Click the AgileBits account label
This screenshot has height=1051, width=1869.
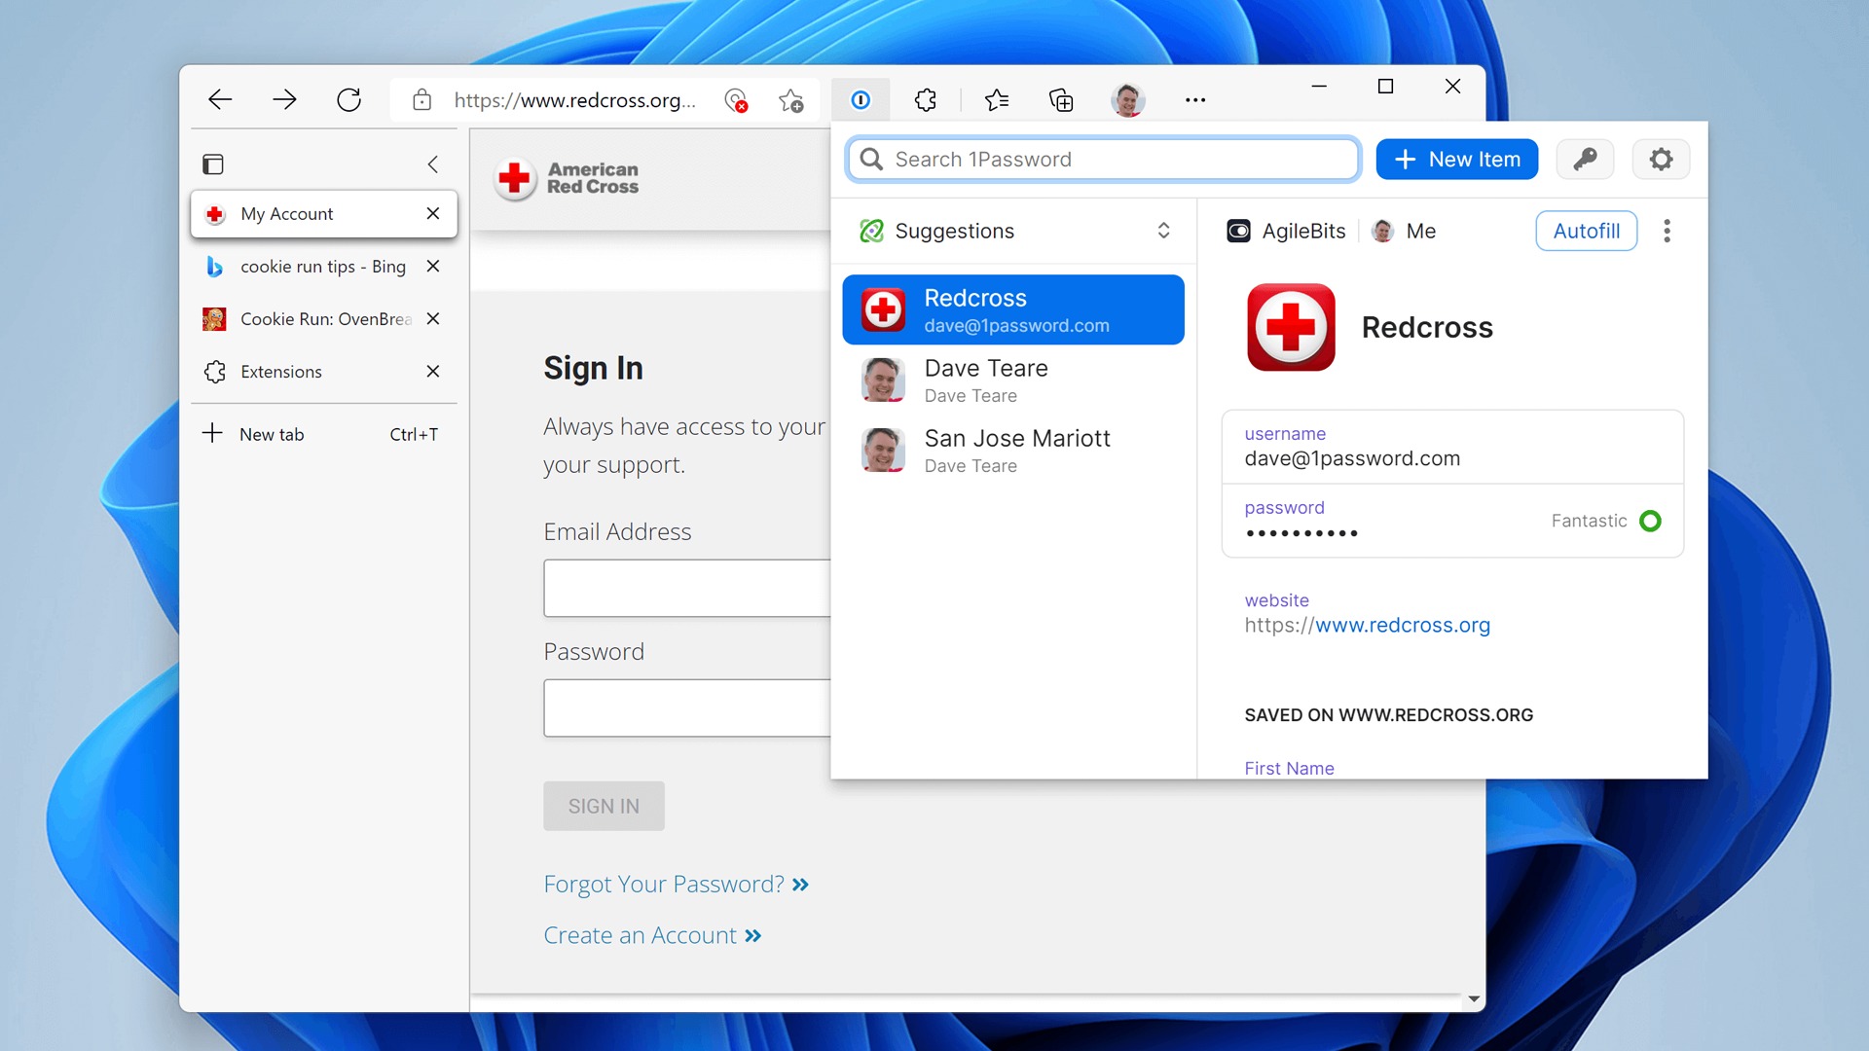(1286, 231)
